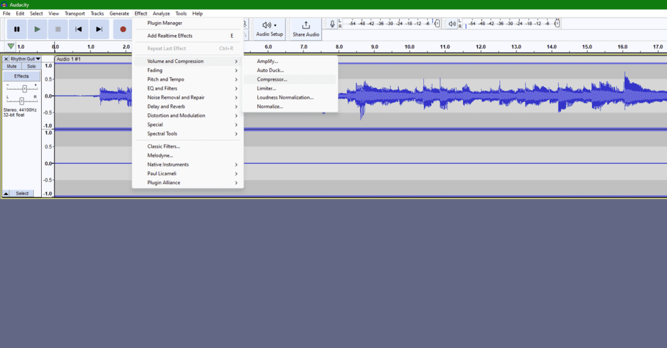This screenshot has width=667, height=348.
Task: Open the Tracks menu
Action: pyautogui.click(x=97, y=14)
